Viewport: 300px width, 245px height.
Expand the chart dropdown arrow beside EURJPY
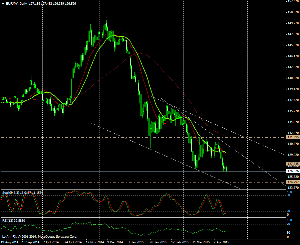click(x=3, y=4)
